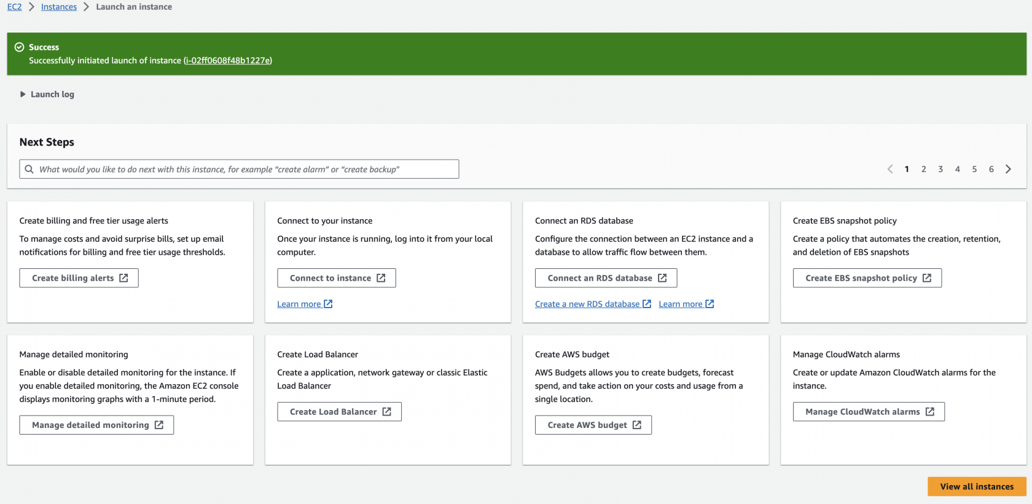Click the previous page left chevron
The height and width of the screenshot is (504, 1032).
[890, 169]
